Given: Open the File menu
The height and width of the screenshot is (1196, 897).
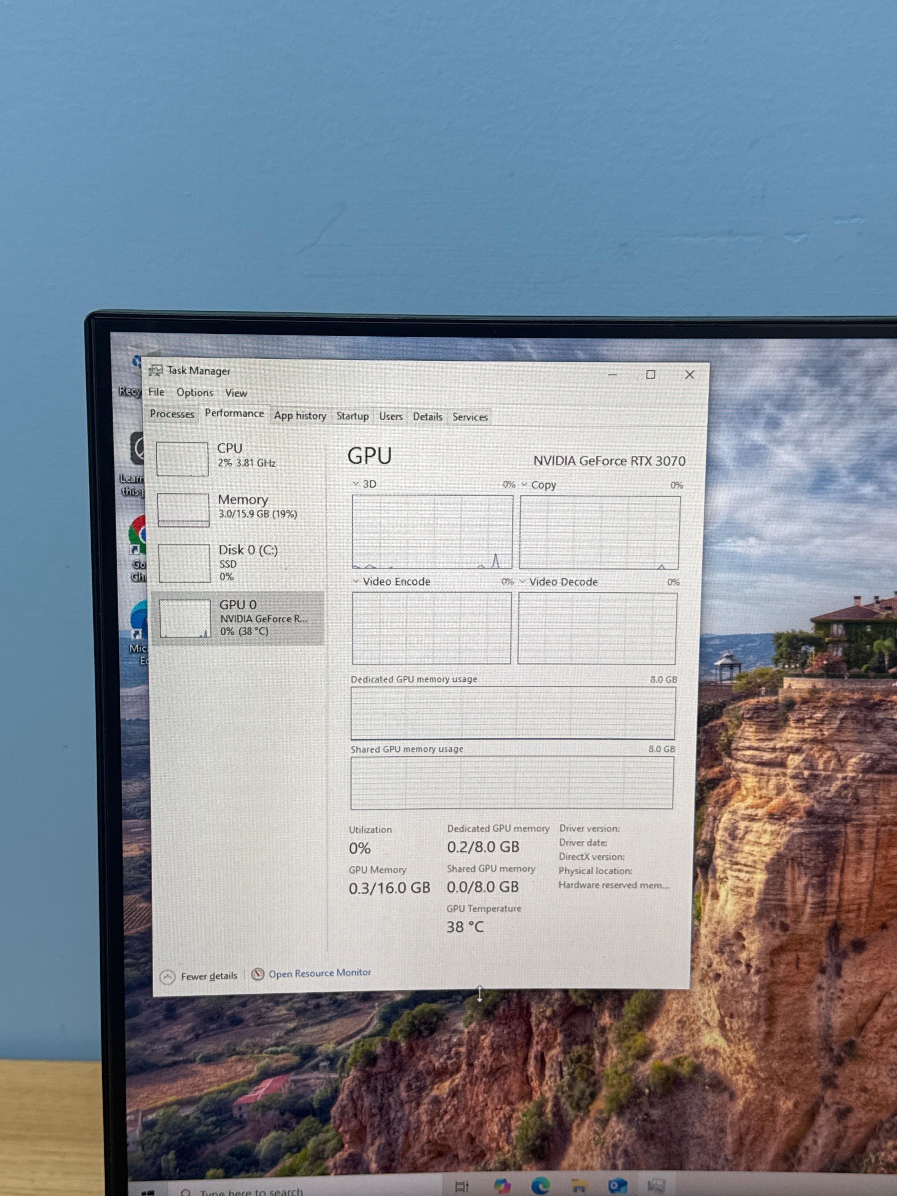Looking at the screenshot, I should coord(156,392).
